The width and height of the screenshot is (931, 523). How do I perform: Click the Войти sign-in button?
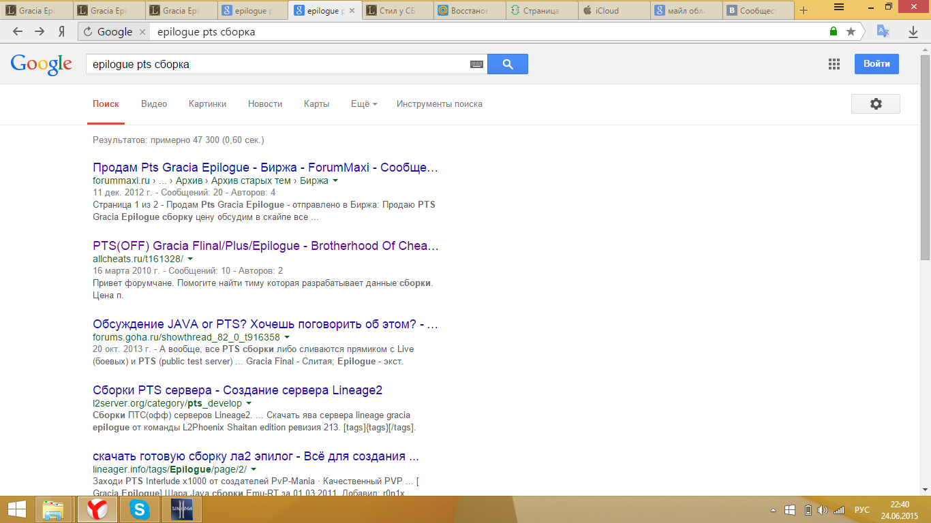pos(876,64)
